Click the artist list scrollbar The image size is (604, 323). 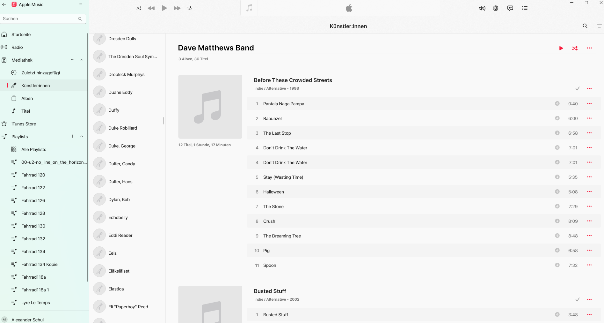(164, 120)
